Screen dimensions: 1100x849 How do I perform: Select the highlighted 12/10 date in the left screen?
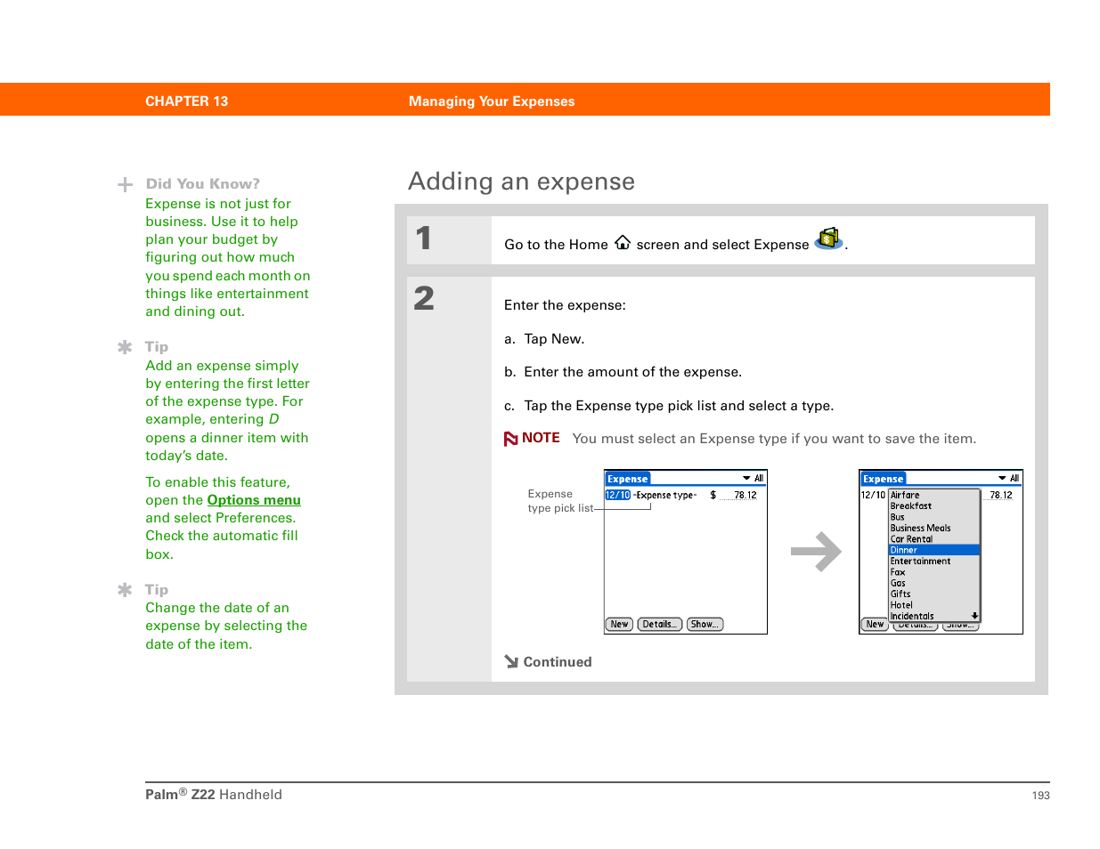617,495
